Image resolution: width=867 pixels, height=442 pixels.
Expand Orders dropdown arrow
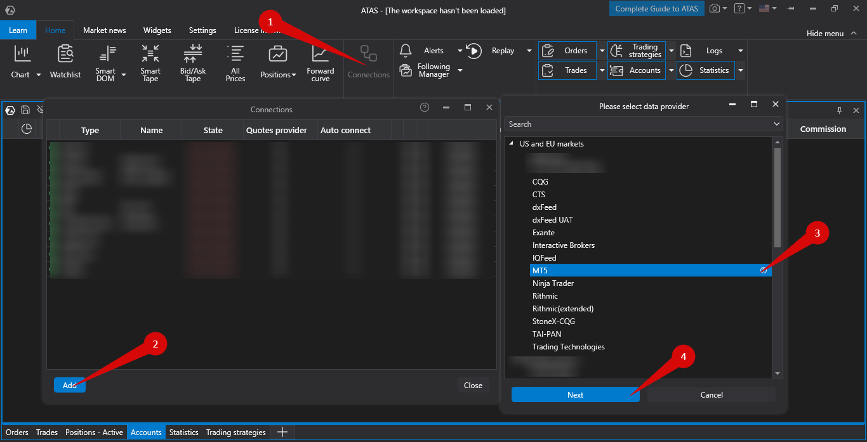[x=602, y=51]
